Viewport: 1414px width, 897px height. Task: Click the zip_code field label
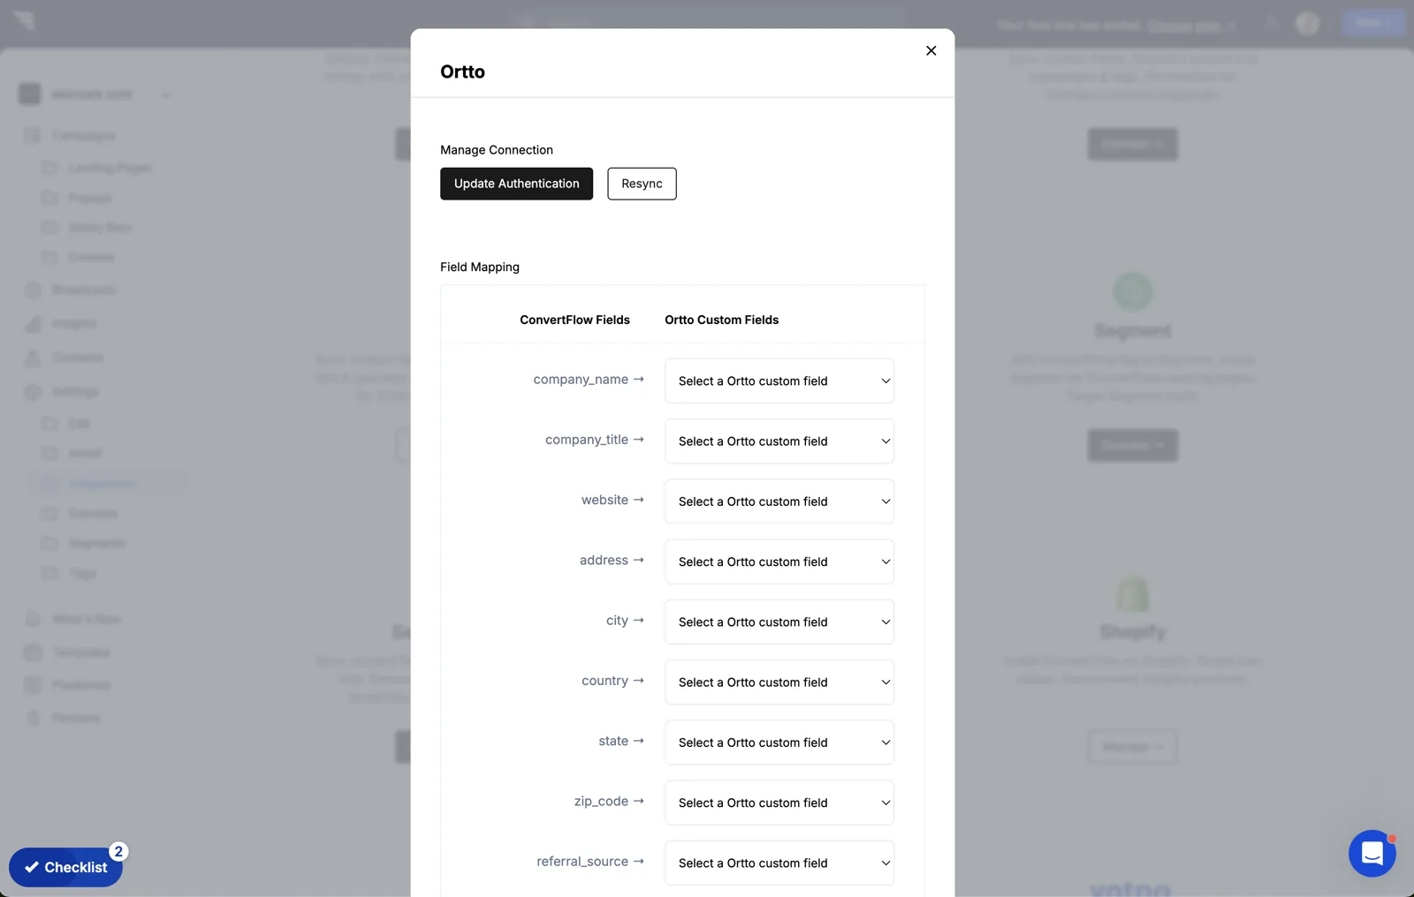click(x=601, y=802)
